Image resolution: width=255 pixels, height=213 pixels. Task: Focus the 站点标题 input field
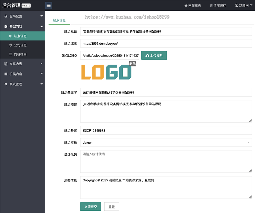(166, 32)
